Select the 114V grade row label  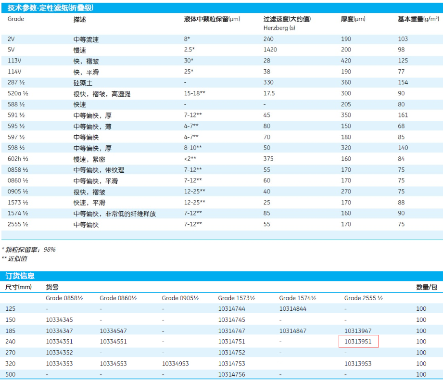pyautogui.click(x=14, y=72)
